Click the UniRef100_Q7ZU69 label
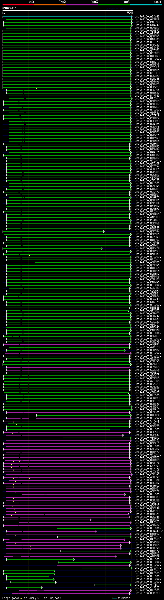 147,164
